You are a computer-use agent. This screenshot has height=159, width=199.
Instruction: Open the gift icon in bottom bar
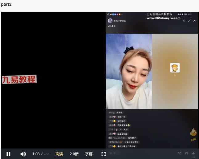coord(187,153)
